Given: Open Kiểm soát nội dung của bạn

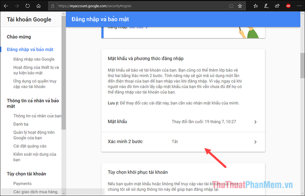Looking at the screenshot, I should click(34, 157).
